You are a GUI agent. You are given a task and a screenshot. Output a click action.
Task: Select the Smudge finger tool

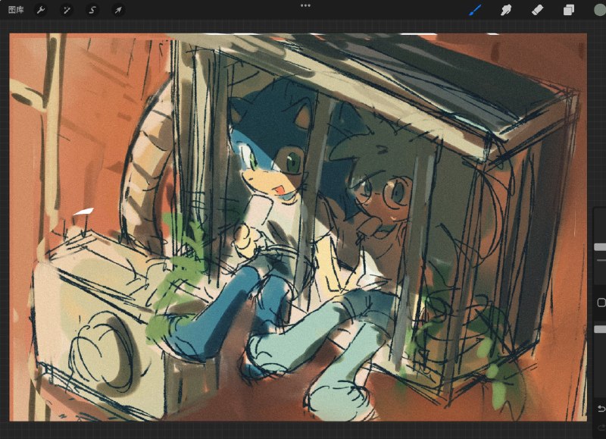point(506,10)
